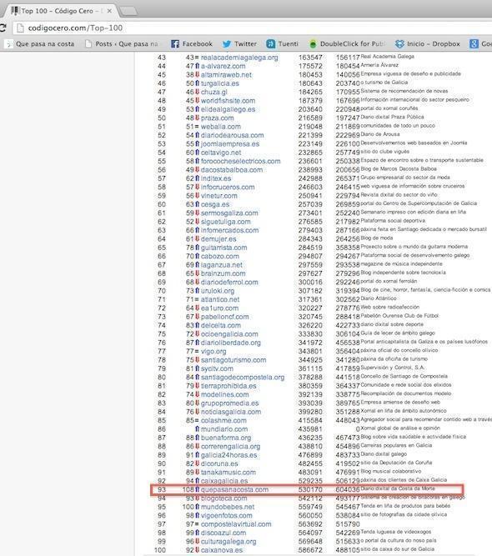492x556 pixels.
Task: Open the worldfishsite.com link
Action: (228, 101)
